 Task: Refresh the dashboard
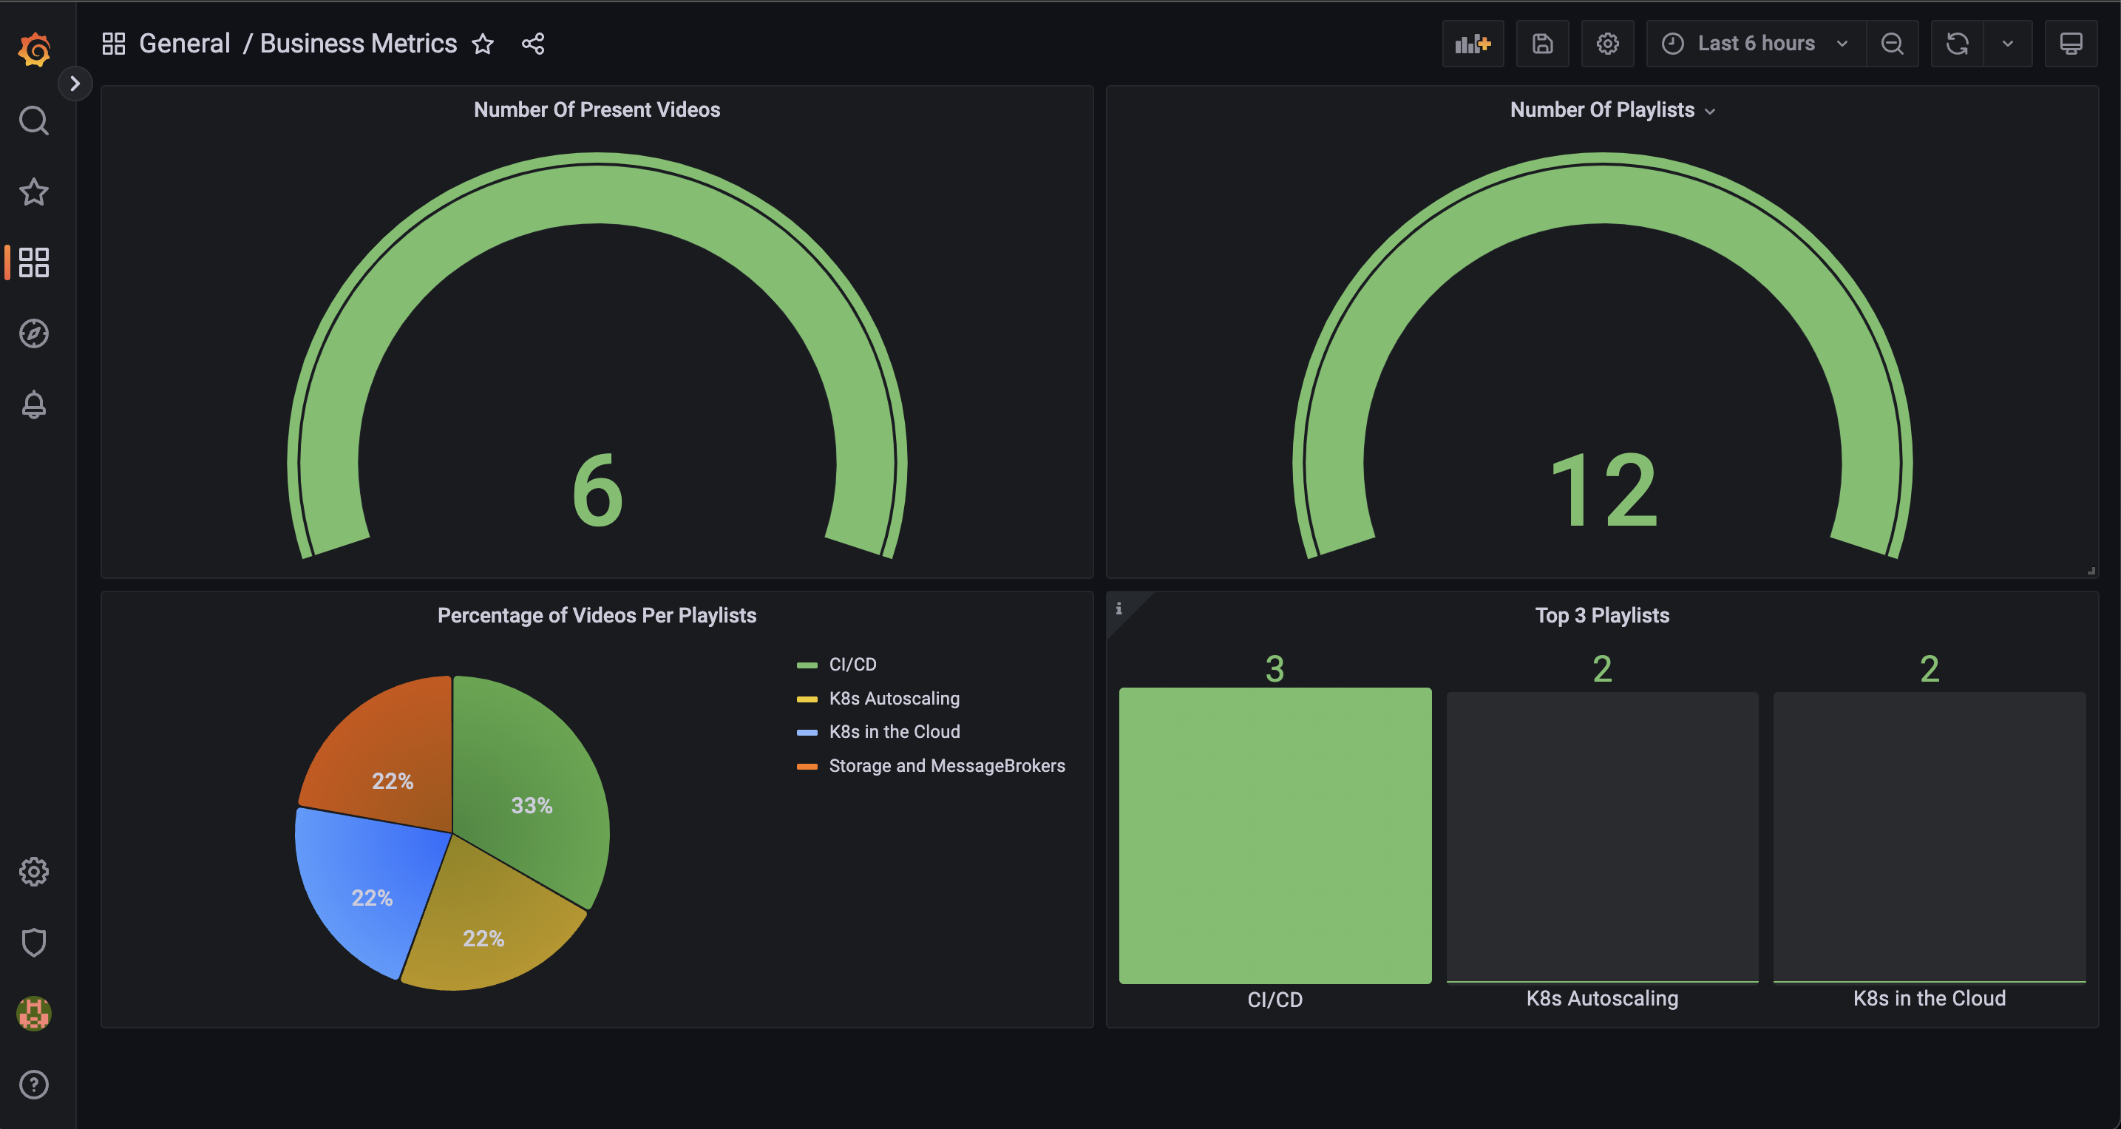click(1957, 44)
